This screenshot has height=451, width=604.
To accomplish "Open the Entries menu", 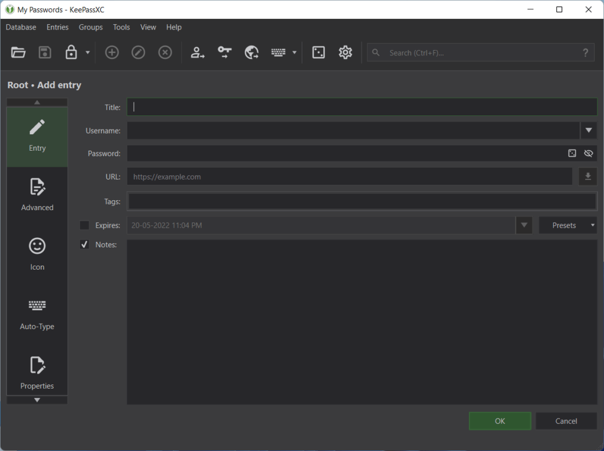I will [57, 27].
